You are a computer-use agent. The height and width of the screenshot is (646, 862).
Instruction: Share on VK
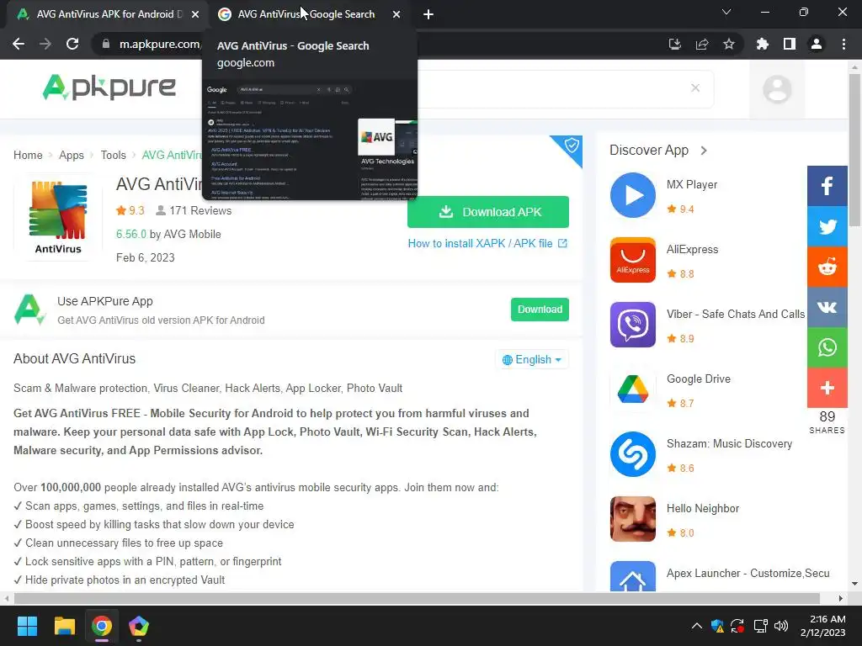827,307
